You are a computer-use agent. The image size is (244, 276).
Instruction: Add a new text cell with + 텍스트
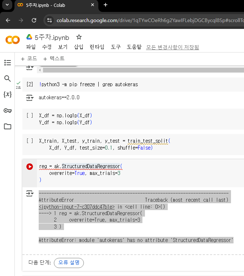[x=54, y=59]
